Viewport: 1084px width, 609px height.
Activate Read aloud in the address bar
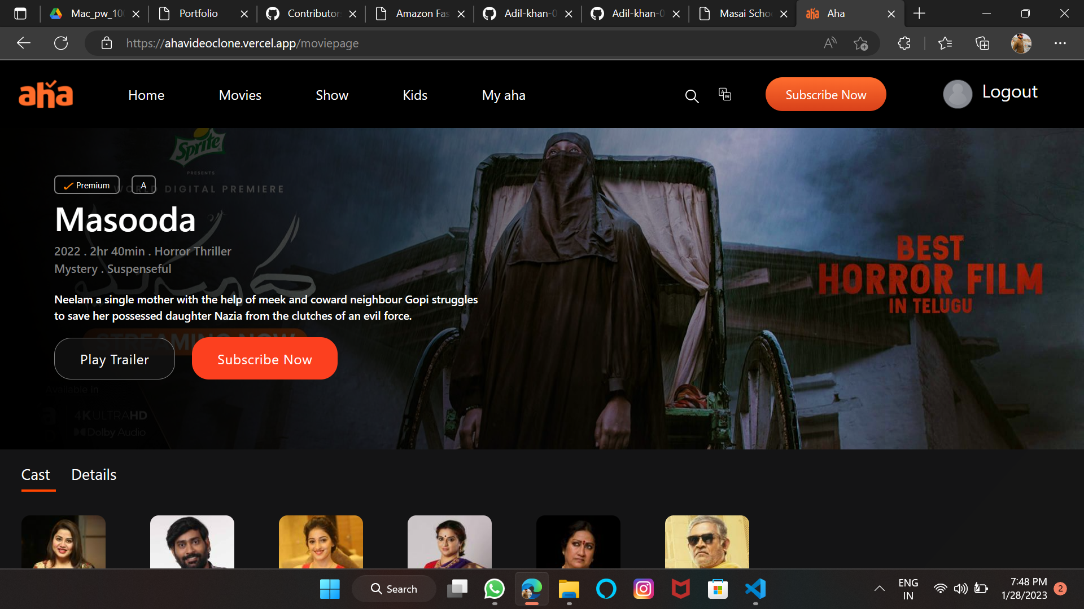pos(830,43)
